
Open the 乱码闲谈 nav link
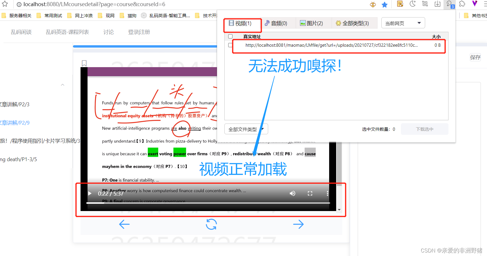(x=21, y=32)
